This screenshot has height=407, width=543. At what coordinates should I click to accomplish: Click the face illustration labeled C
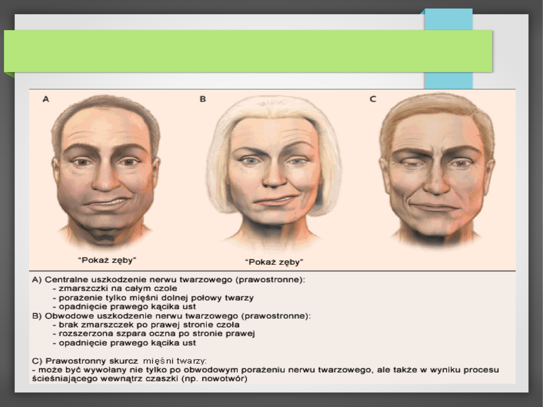click(x=437, y=171)
